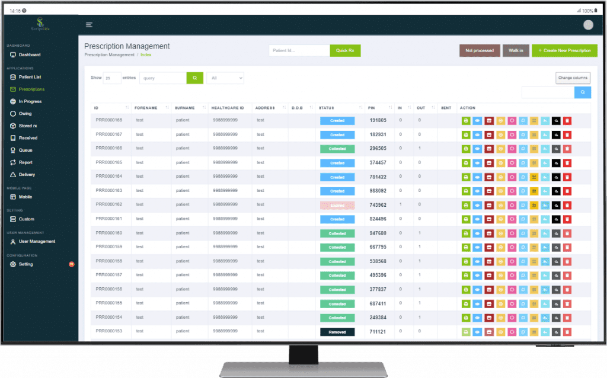Click the Quick Rx button
The image size is (607, 378).
click(345, 51)
